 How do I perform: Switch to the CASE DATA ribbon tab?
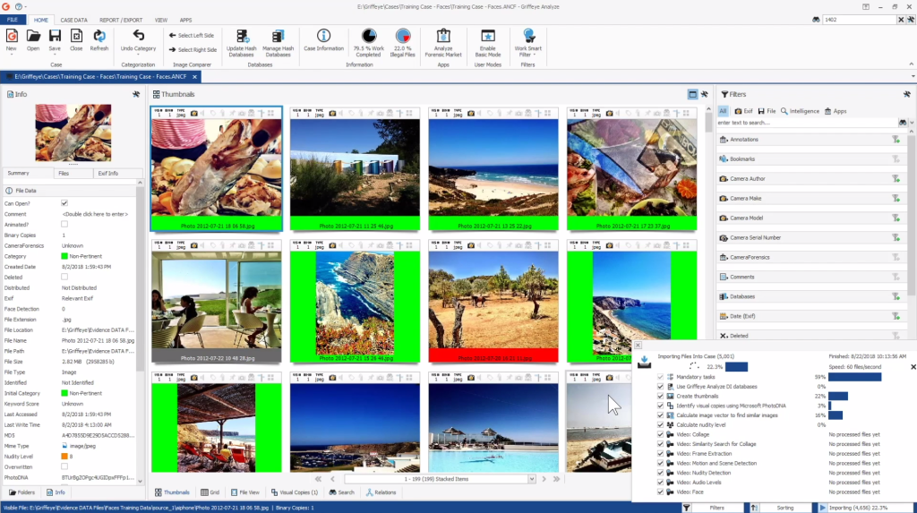pyautogui.click(x=73, y=19)
